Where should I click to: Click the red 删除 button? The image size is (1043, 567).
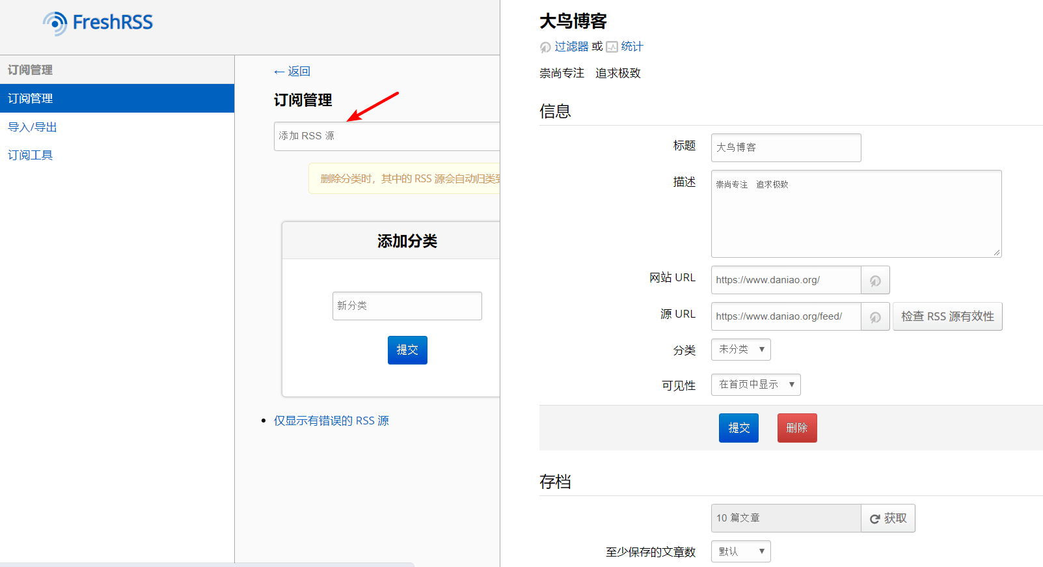[796, 428]
